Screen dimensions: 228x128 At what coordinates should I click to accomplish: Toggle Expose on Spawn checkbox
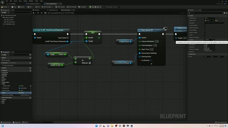pyautogui.click(x=205, y=32)
